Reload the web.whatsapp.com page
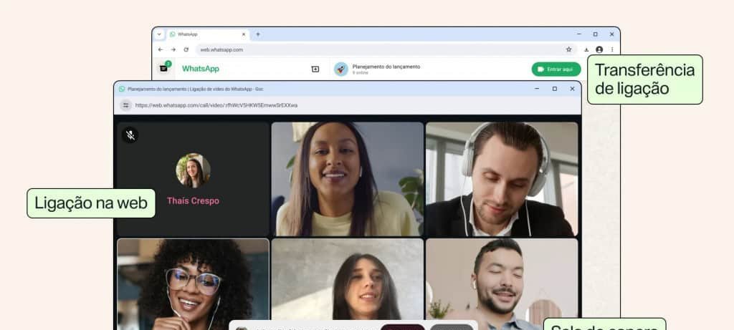 pyautogui.click(x=186, y=49)
